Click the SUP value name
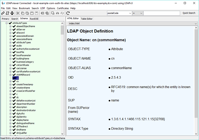The width and height of the screenshot is (199, 140). (115, 100)
